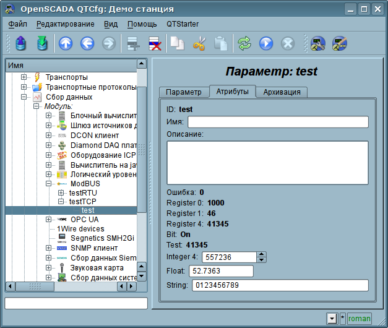This screenshot has height=328, width=388.
Task: Collapse the ModBUS tree node
Action: coord(48,184)
